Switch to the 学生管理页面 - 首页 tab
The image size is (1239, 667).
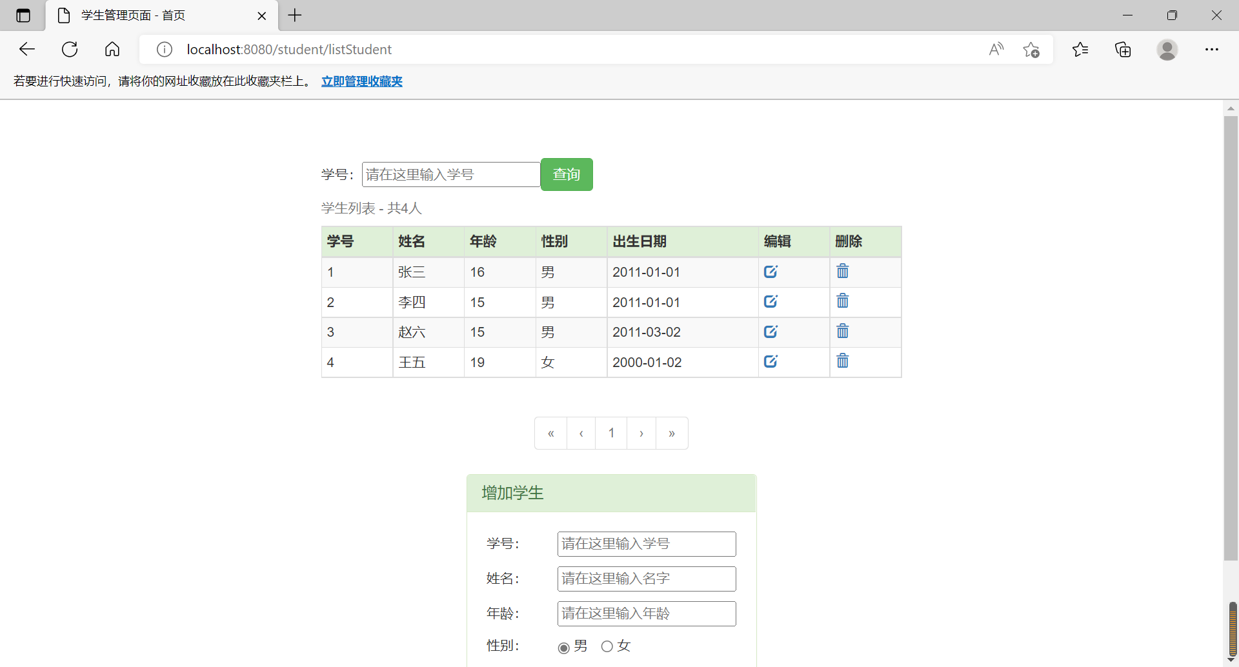[x=161, y=15]
